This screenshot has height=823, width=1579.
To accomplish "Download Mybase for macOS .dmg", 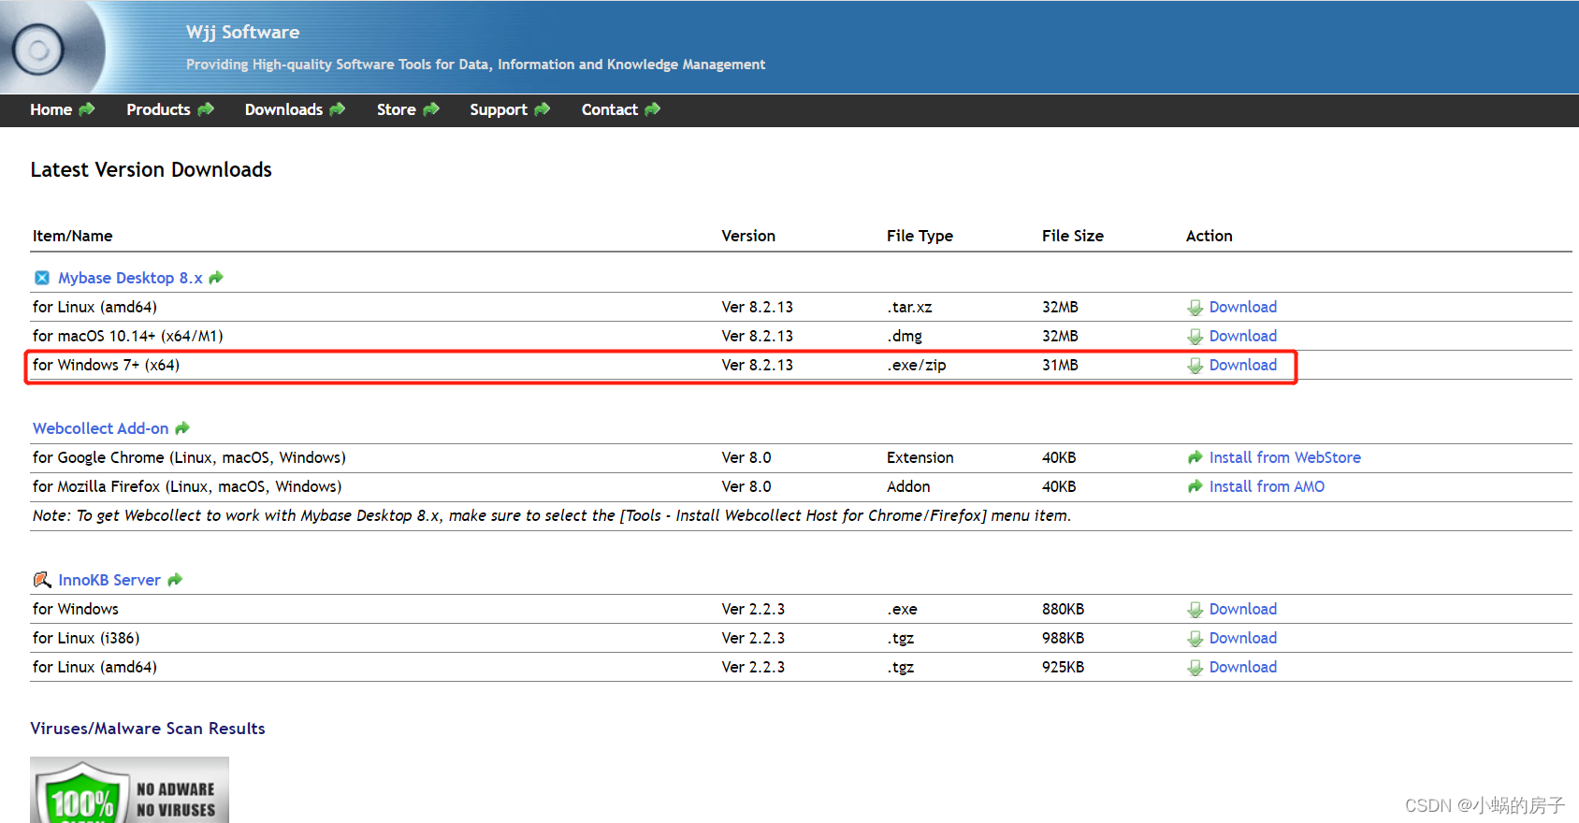I will coord(1242,336).
